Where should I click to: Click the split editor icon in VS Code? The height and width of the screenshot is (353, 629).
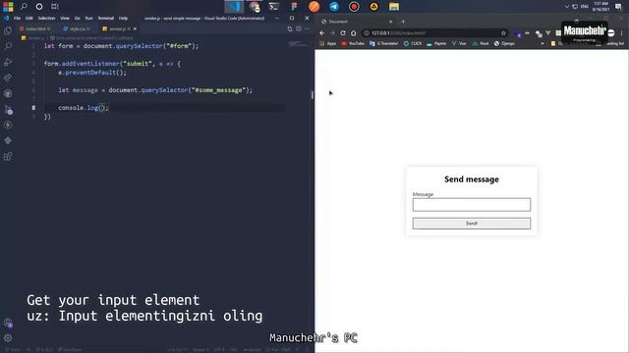tap(299, 28)
